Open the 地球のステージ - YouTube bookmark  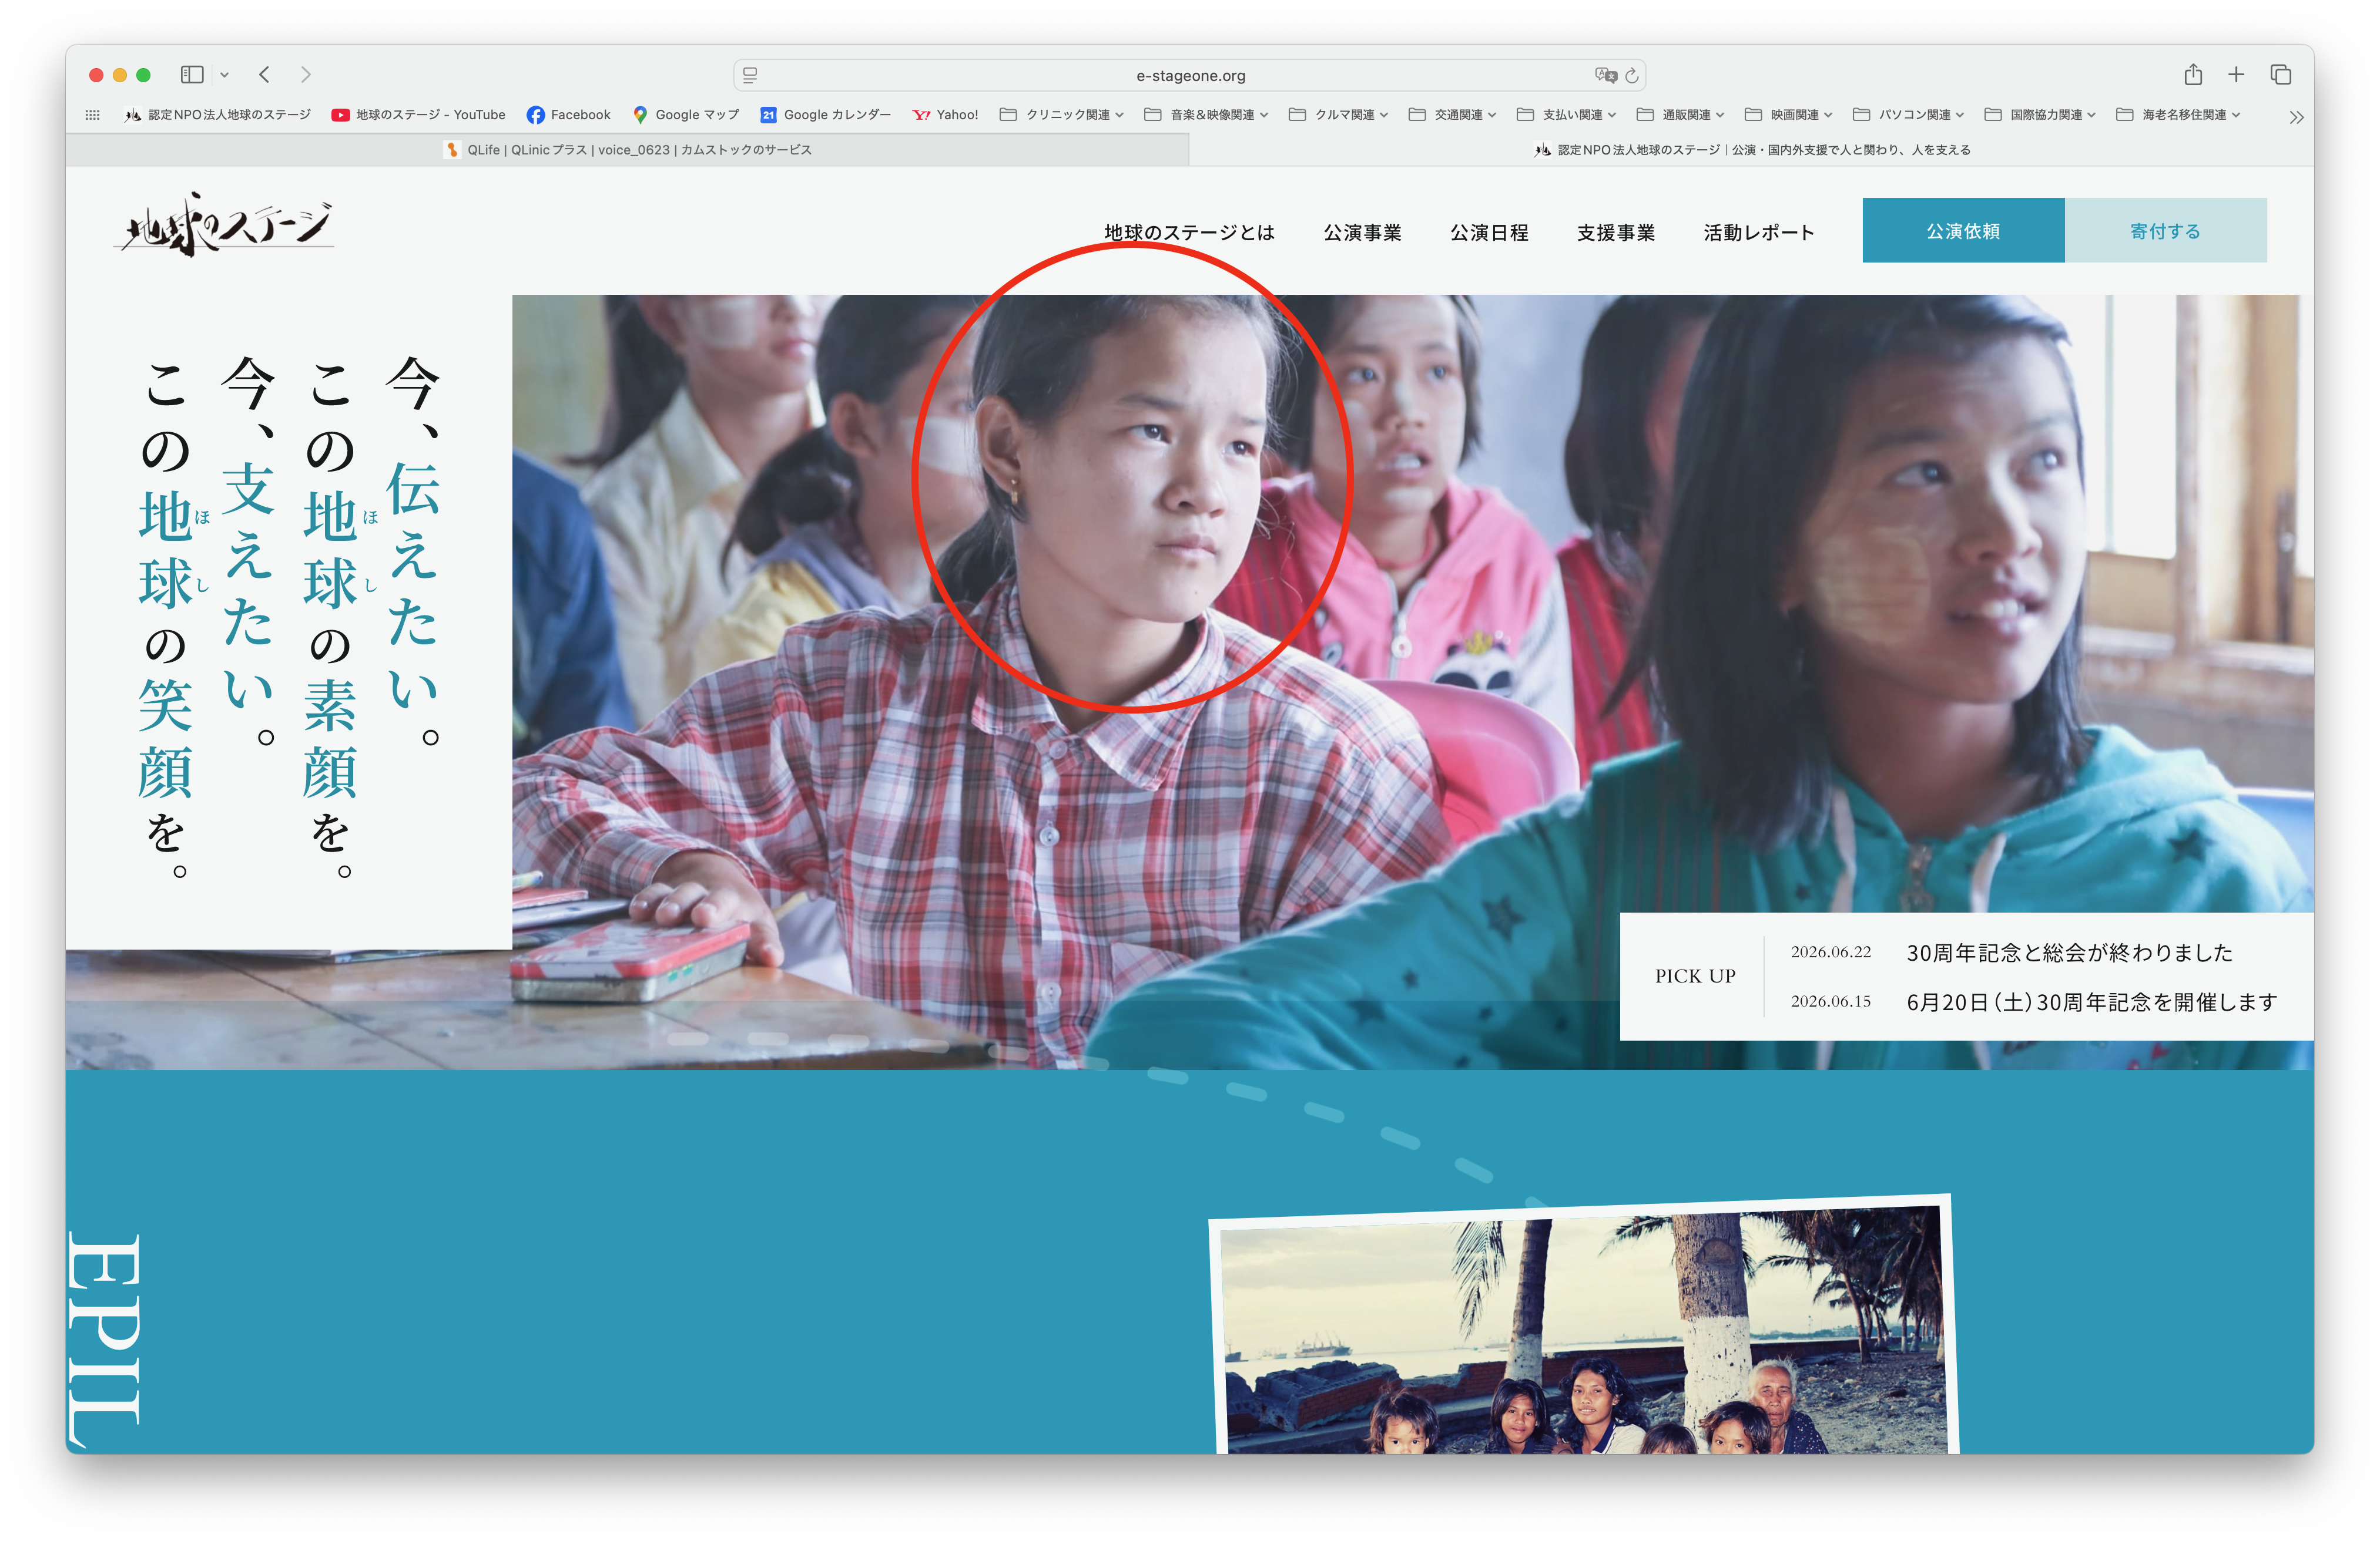(x=419, y=115)
